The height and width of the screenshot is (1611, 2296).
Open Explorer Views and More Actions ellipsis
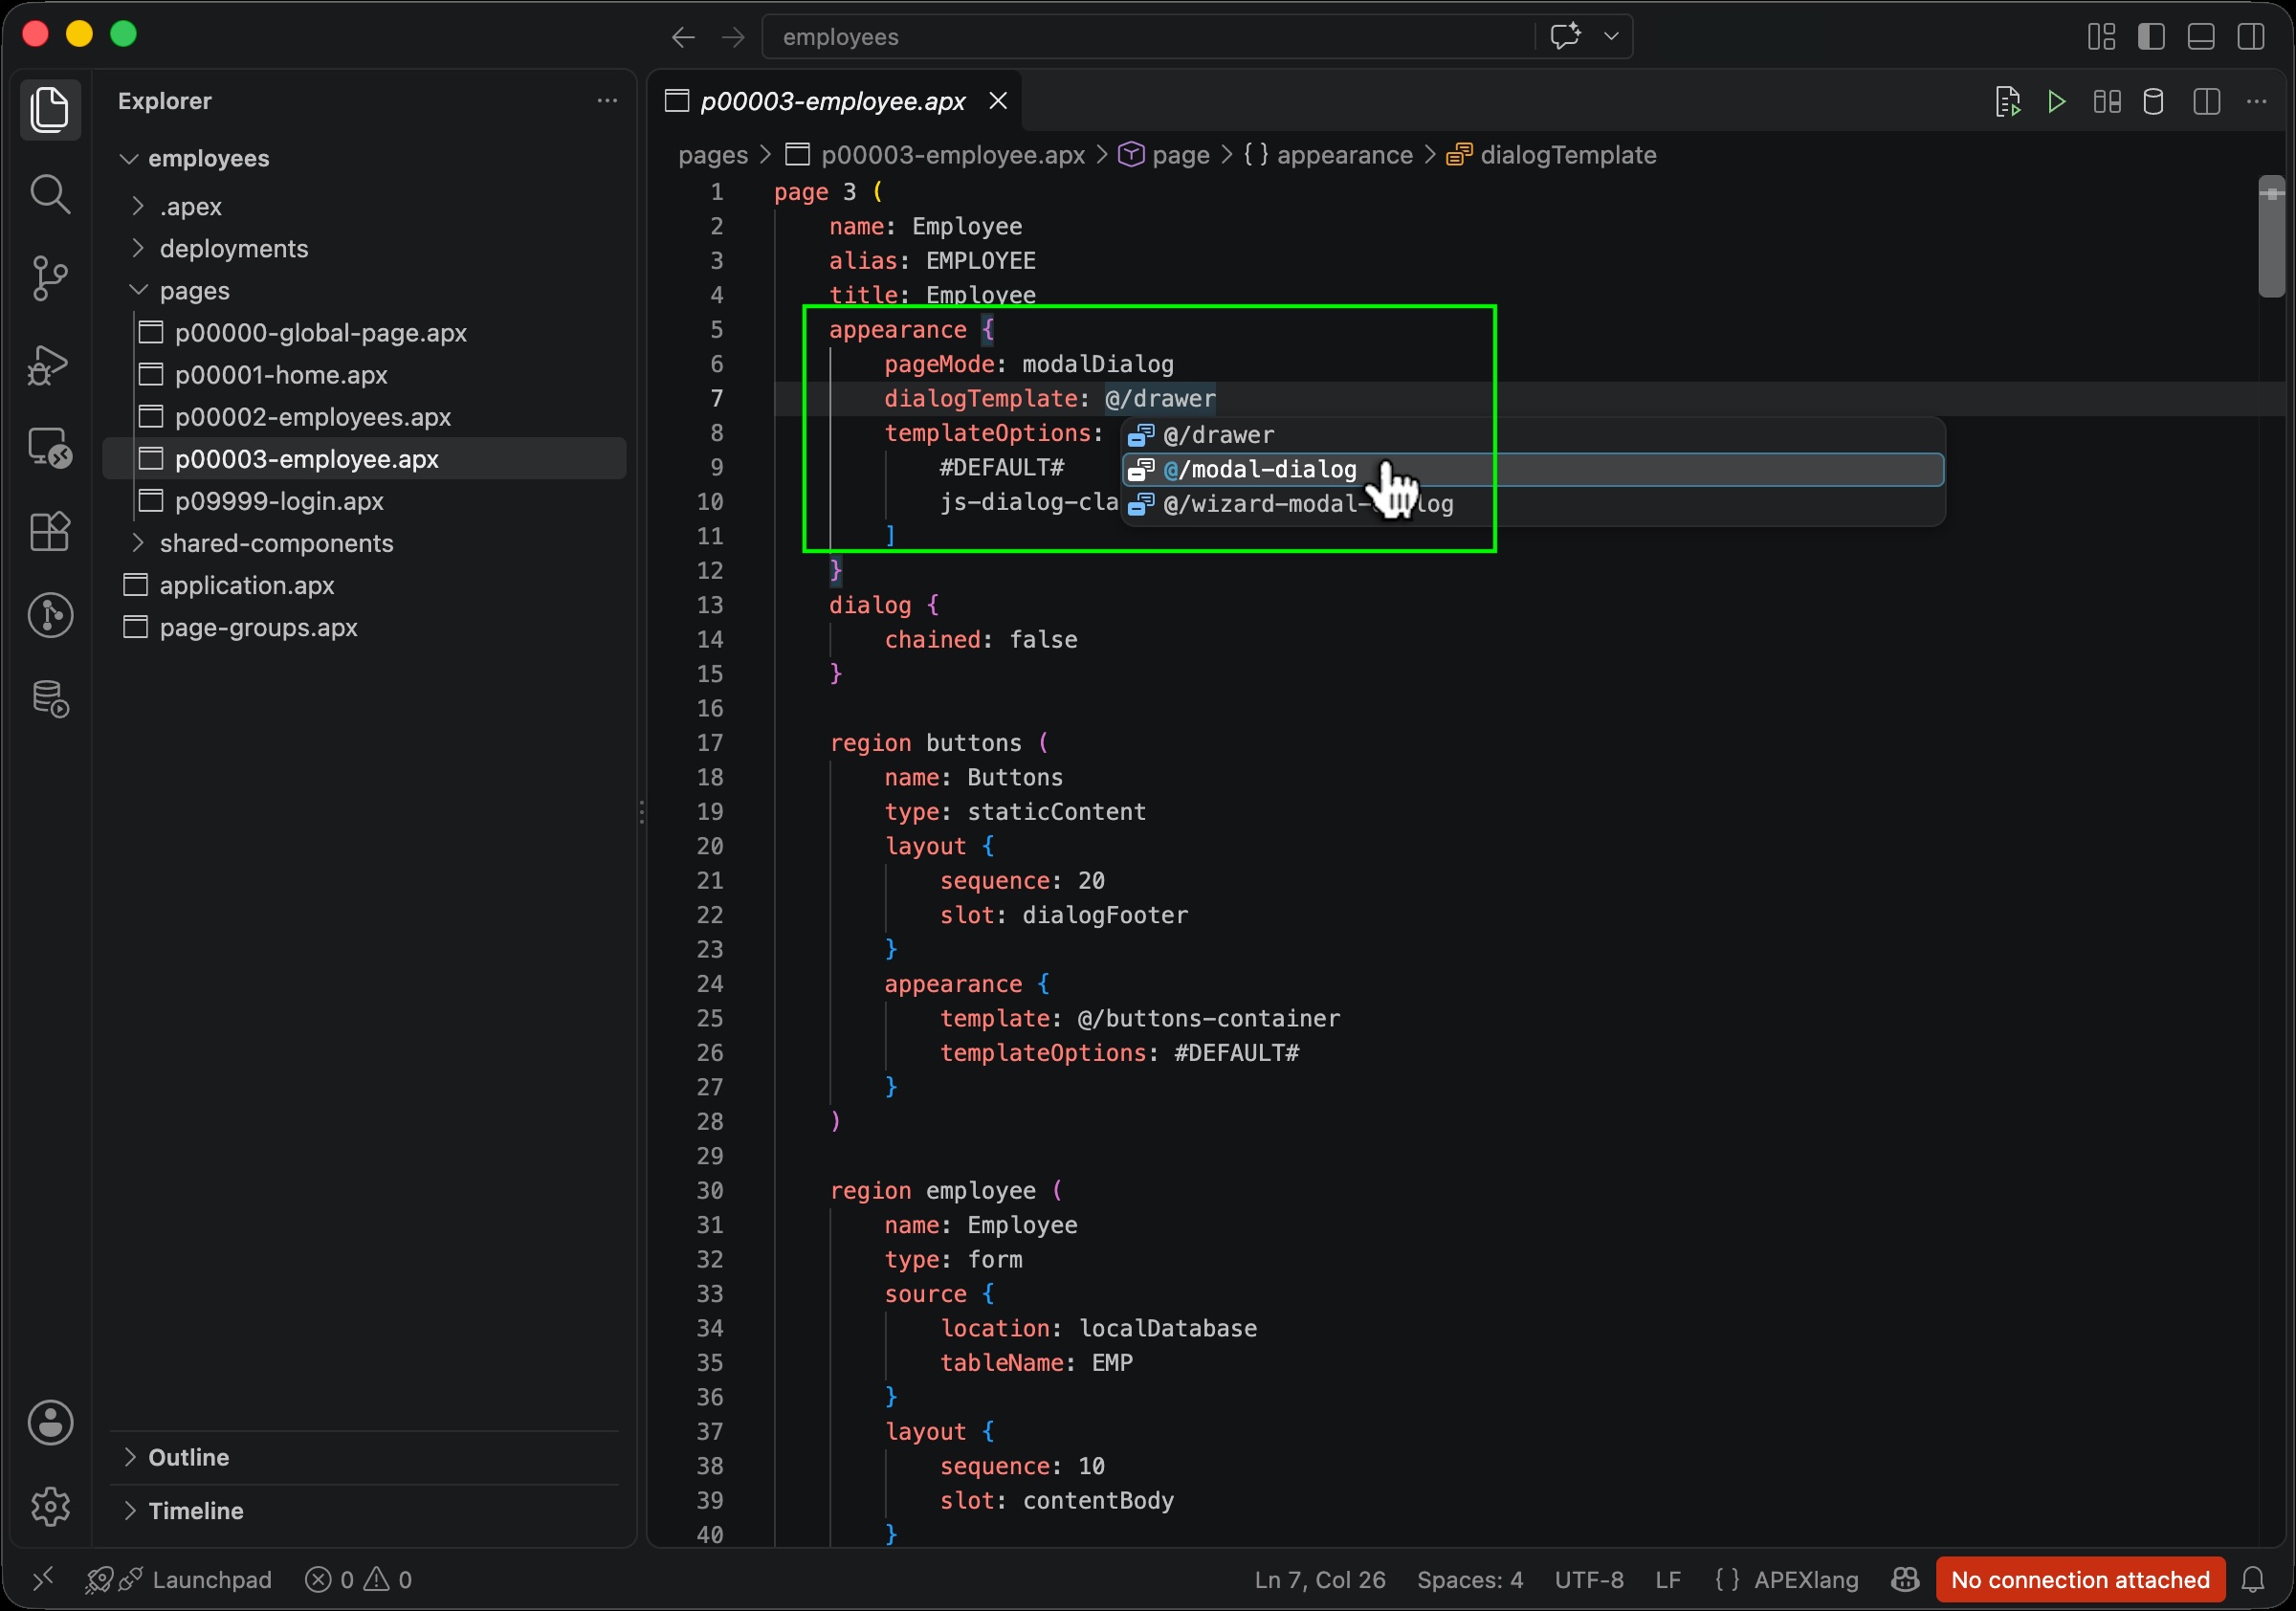point(607,101)
